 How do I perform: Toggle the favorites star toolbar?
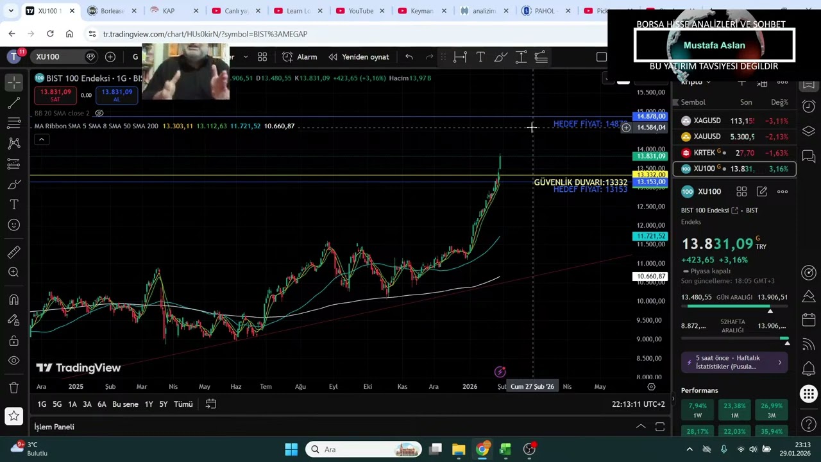14,416
